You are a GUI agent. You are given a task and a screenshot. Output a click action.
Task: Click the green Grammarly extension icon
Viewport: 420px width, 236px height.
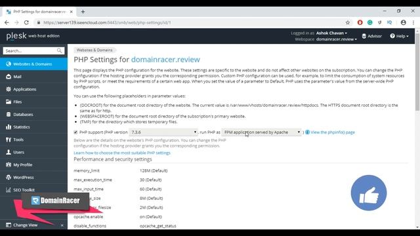[x=370, y=22]
